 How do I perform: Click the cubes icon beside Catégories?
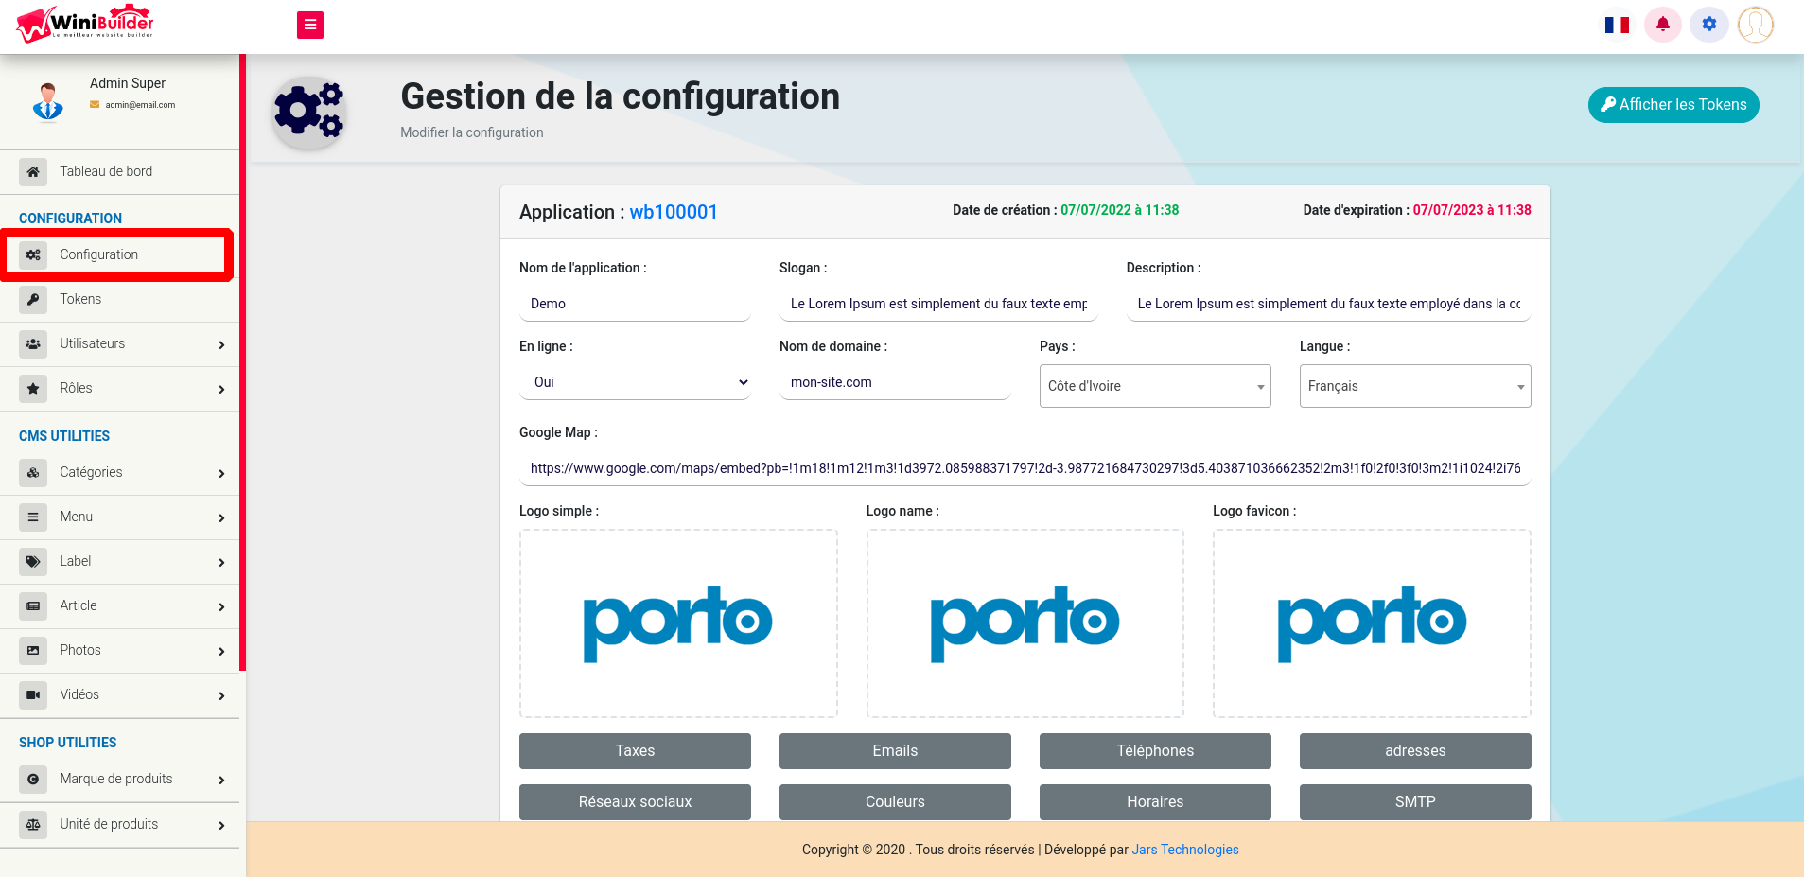pyautogui.click(x=33, y=472)
